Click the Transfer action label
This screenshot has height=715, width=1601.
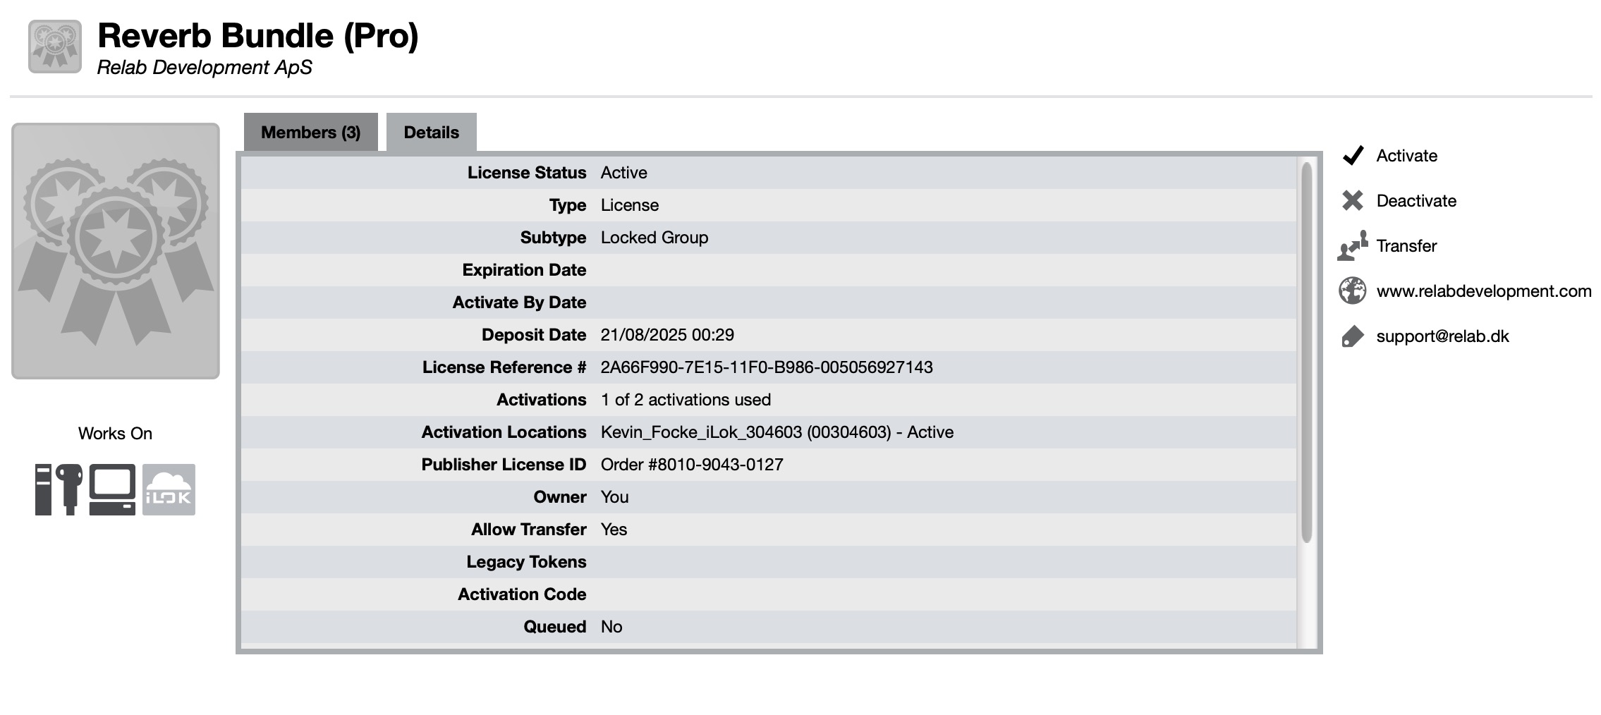coord(1406,246)
